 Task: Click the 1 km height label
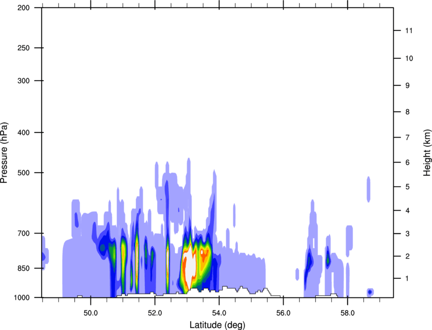pyautogui.click(x=408, y=279)
